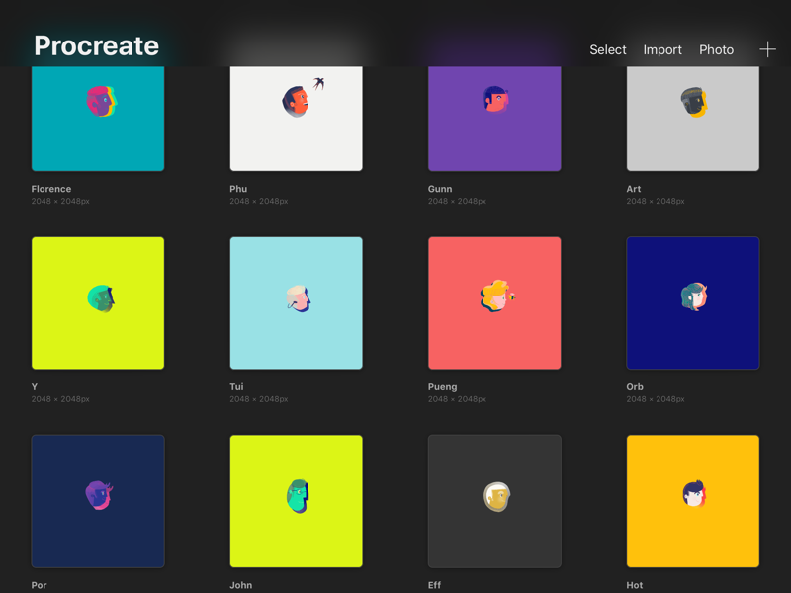Tap the plus icon to create new canvas
This screenshot has width=791, height=593.
point(767,48)
